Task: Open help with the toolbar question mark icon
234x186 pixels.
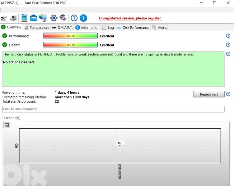Action: [74, 18]
